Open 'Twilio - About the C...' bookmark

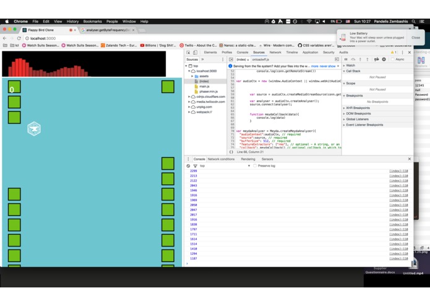[x=198, y=46]
